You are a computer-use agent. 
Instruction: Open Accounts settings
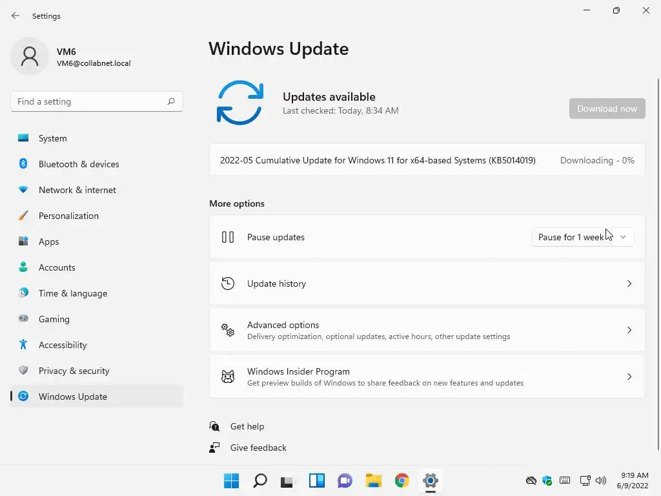(97, 267)
